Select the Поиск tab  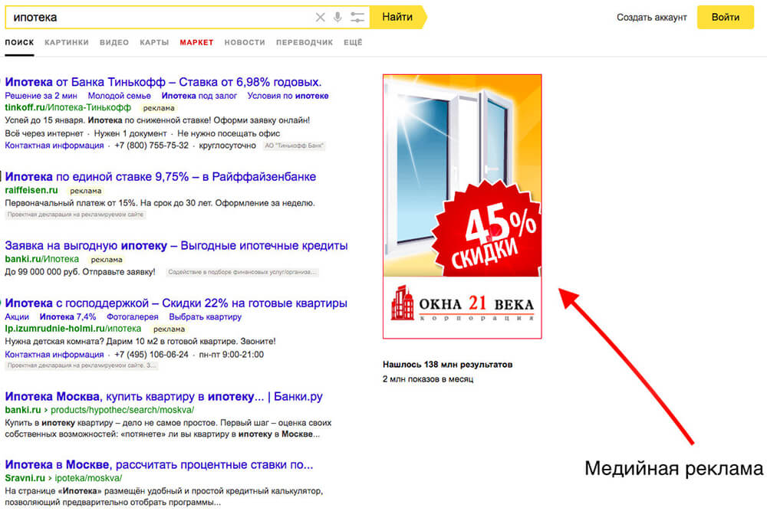pyautogui.click(x=20, y=42)
